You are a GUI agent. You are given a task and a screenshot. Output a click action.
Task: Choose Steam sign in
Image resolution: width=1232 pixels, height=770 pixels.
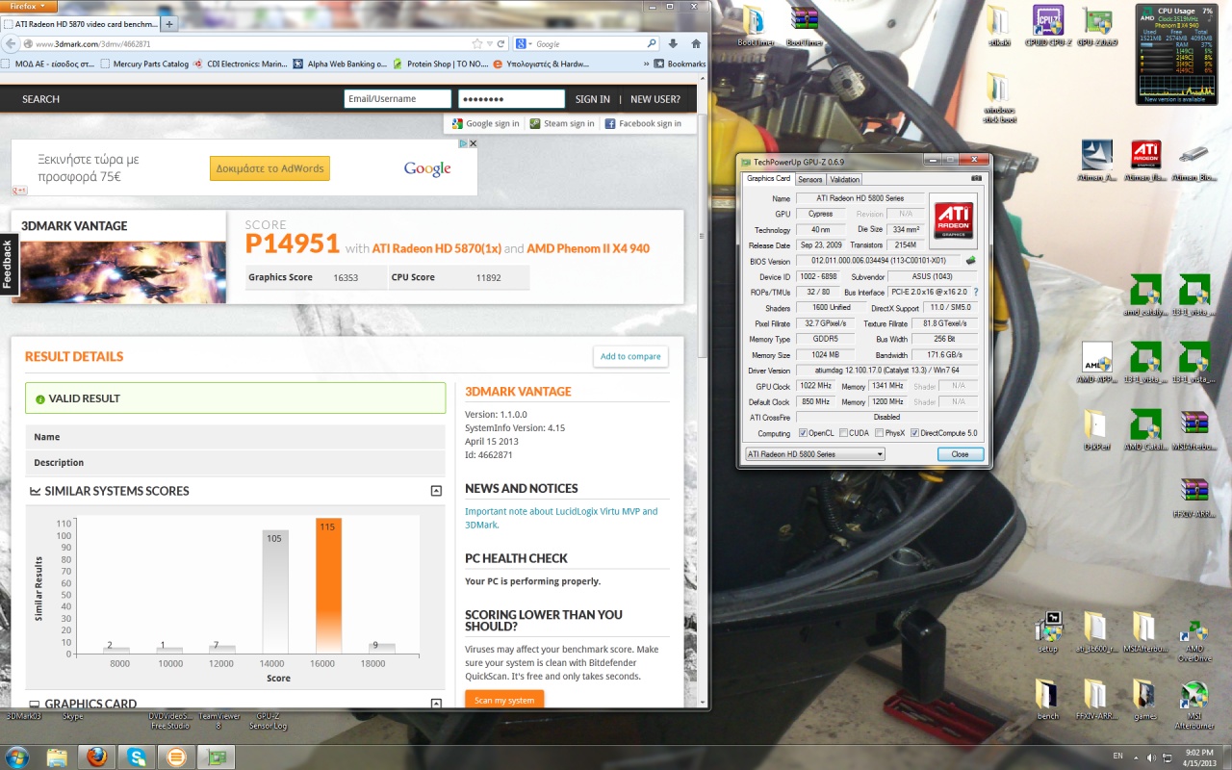[562, 123]
